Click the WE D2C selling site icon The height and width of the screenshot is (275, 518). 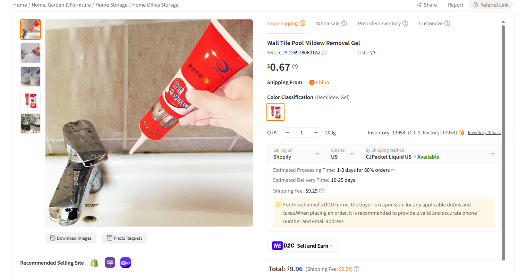[x=125, y=263]
